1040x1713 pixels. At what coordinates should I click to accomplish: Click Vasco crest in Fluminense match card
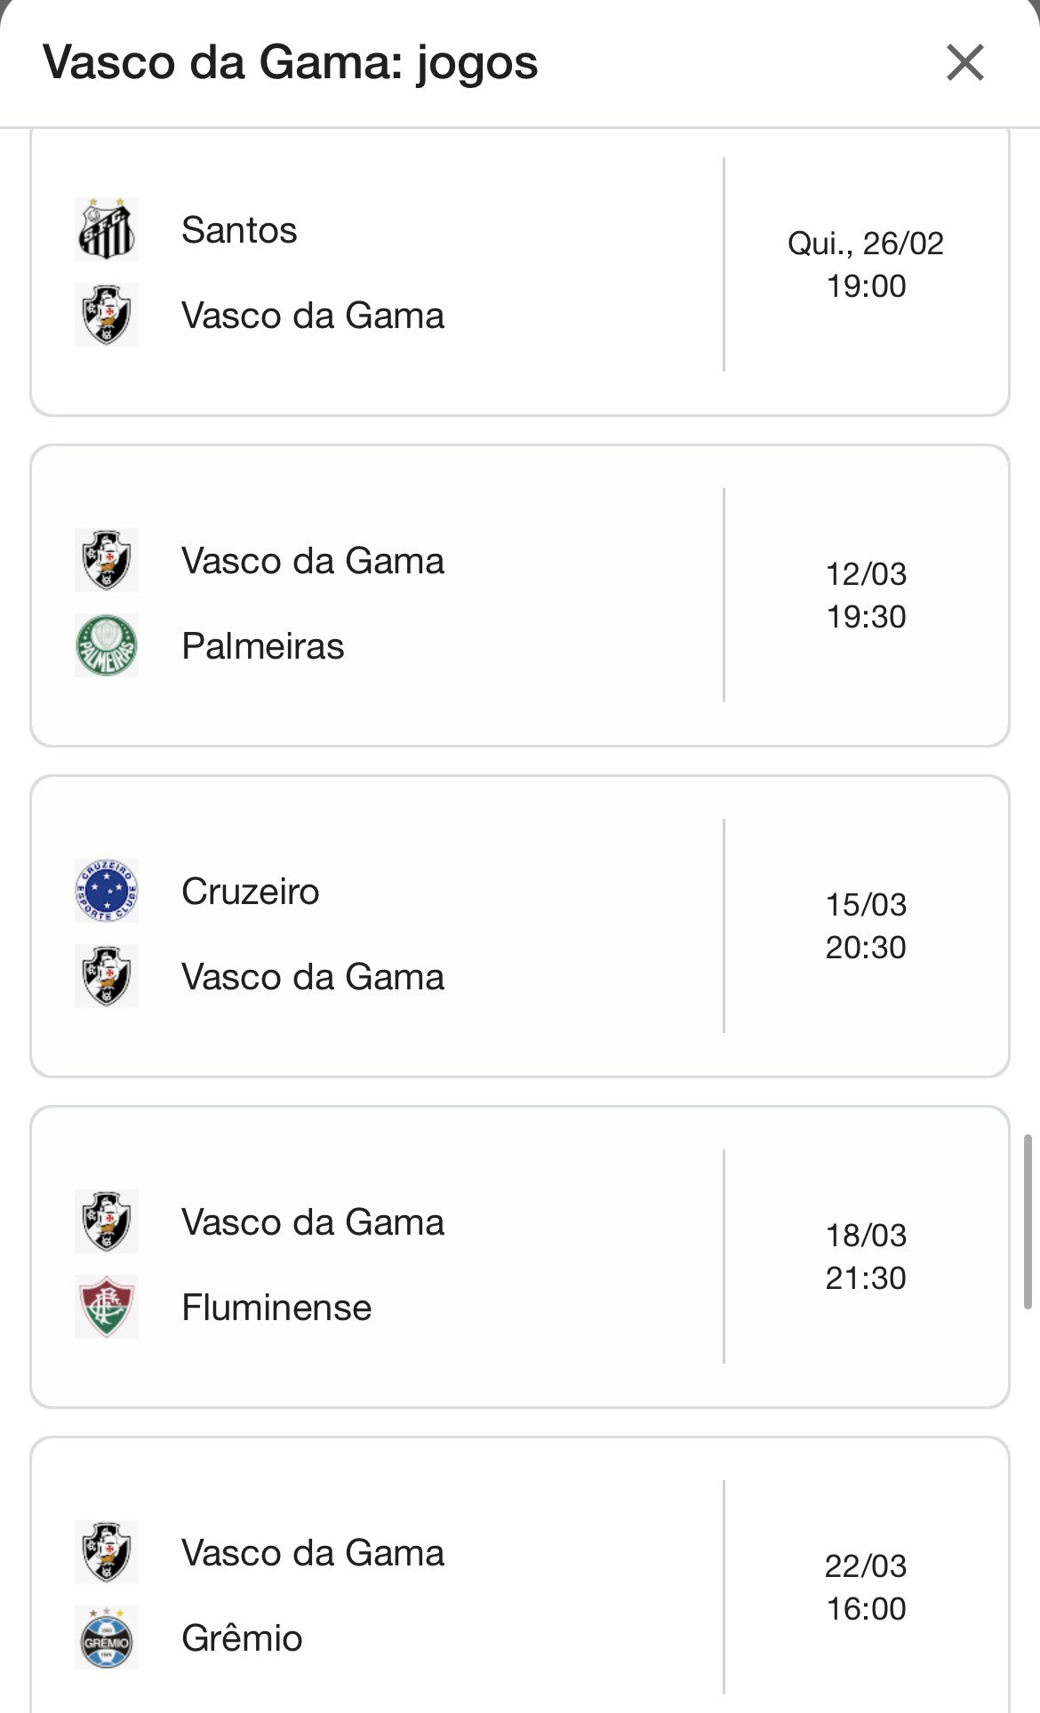107,1221
